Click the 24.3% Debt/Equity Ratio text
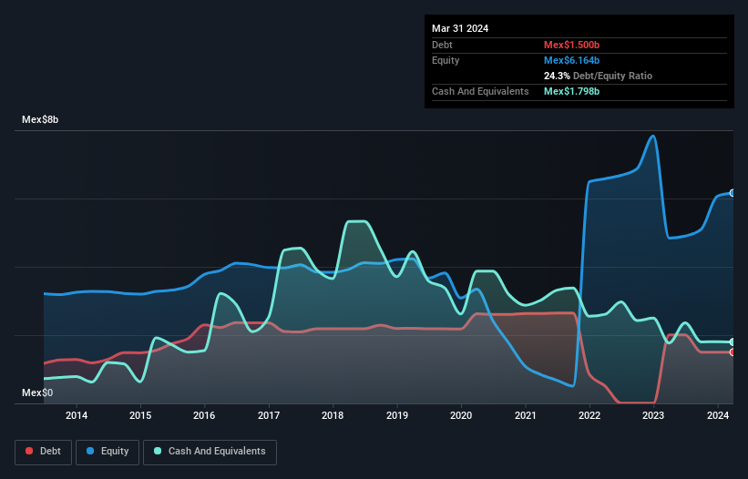The image size is (748, 479). coord(598,76)
